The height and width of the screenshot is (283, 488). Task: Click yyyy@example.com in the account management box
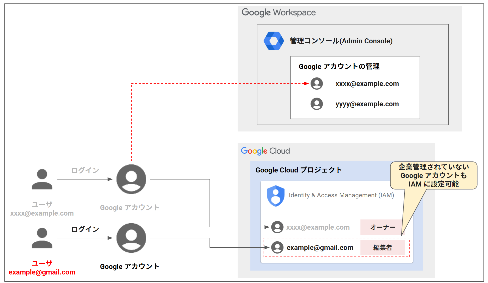(367, 104)
